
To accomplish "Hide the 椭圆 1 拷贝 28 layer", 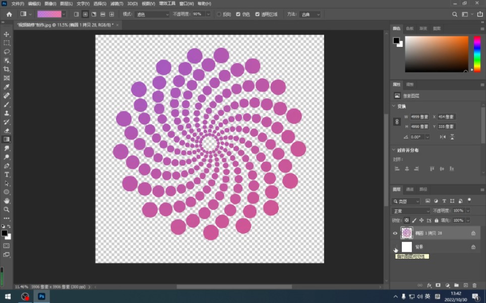I will [395, 233].
